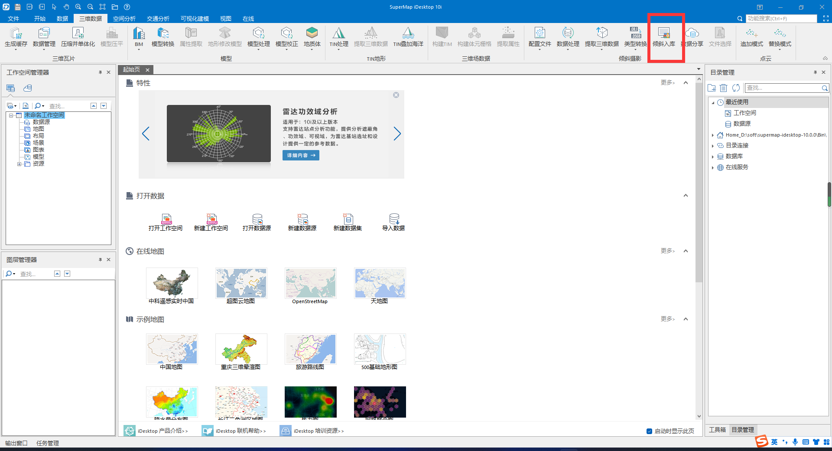Uncheck 启动时显示此页 checkbox

pyautogui.click(x=649, y=431)
